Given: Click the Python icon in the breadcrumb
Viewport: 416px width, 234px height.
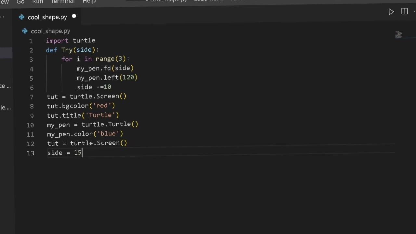Looking at the screenshot, I should [x=25, y=31].
